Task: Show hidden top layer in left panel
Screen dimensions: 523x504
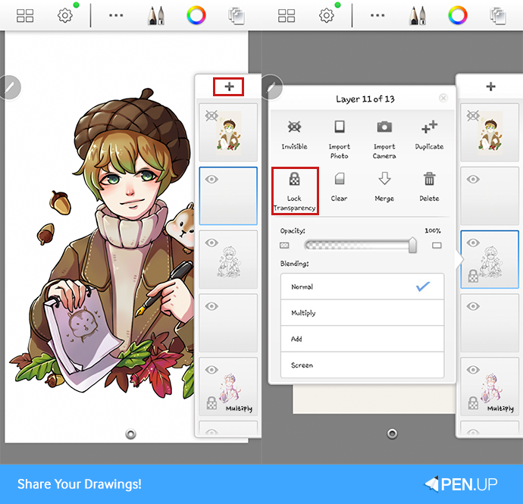Action: (x=211, y=116)
